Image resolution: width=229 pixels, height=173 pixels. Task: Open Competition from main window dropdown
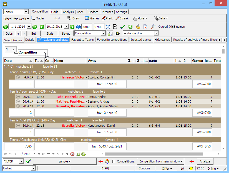coord(161,161)
